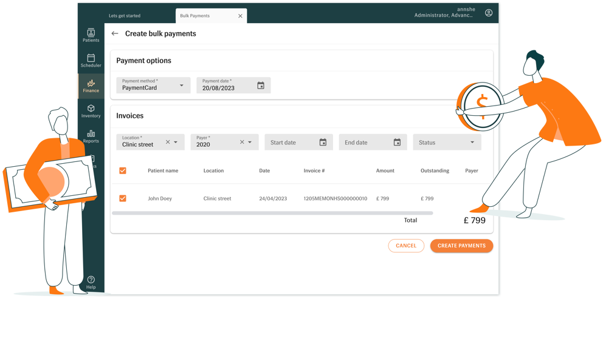The width and height of the screenshot is (603, 350).
Task: Click the Outstanding column header
Action: (x=435, y=170)
